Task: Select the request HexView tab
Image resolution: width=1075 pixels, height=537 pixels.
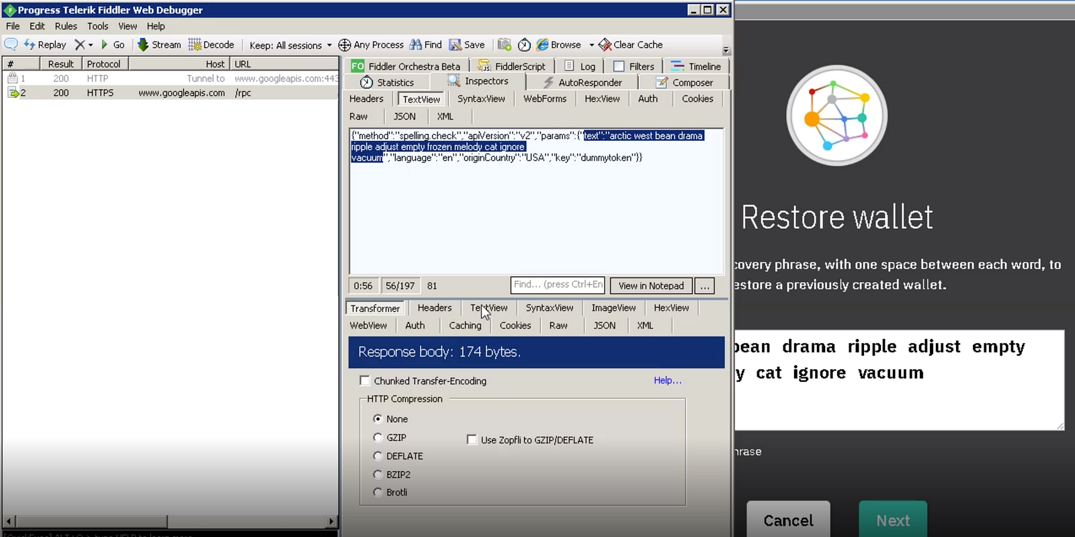Action: (602, 99)
